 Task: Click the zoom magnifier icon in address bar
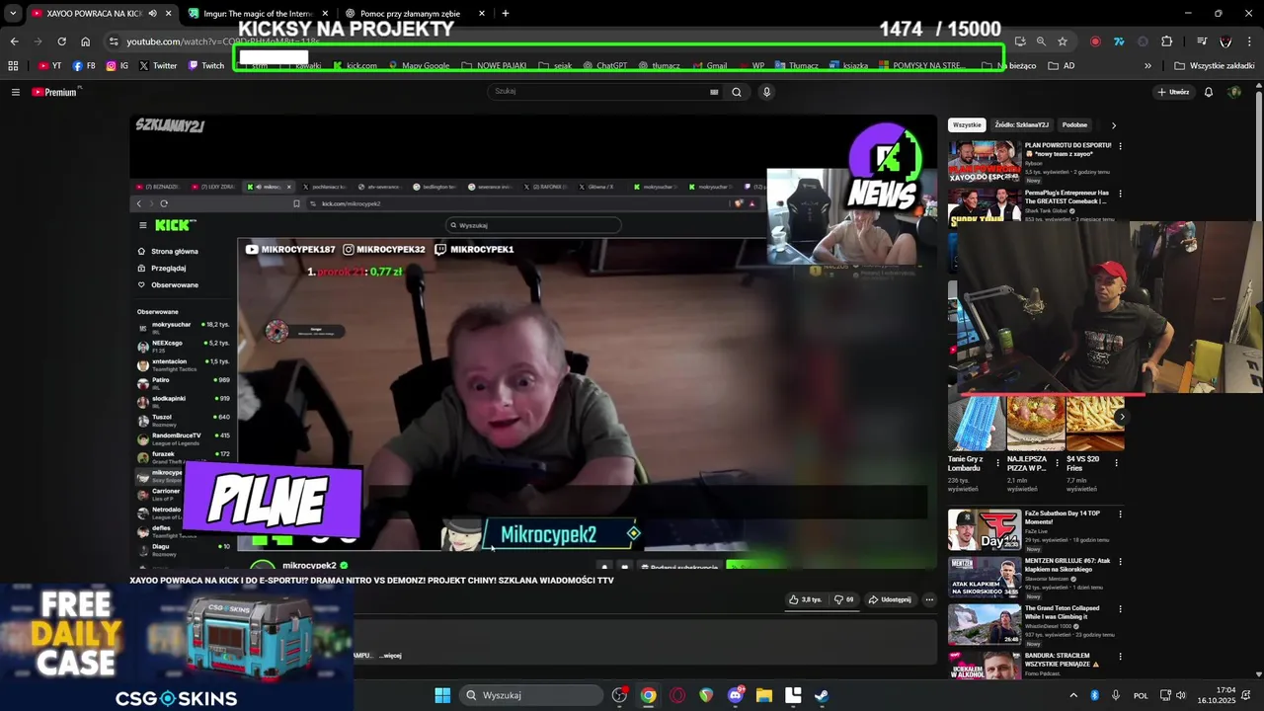click(x=1041, y=41)
